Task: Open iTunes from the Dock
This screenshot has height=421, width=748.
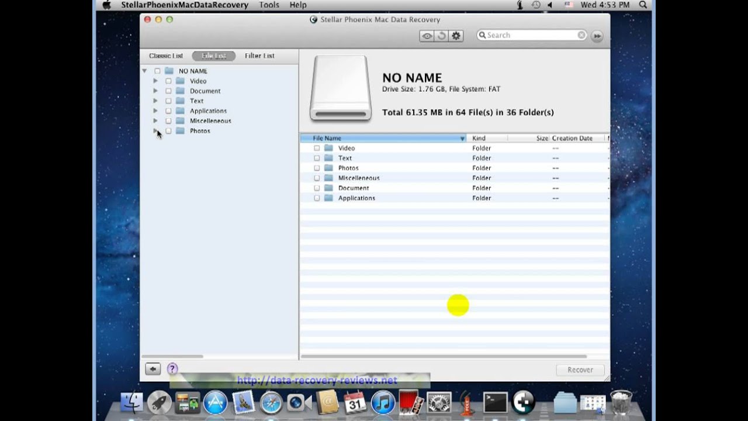Action: point(383,402)
